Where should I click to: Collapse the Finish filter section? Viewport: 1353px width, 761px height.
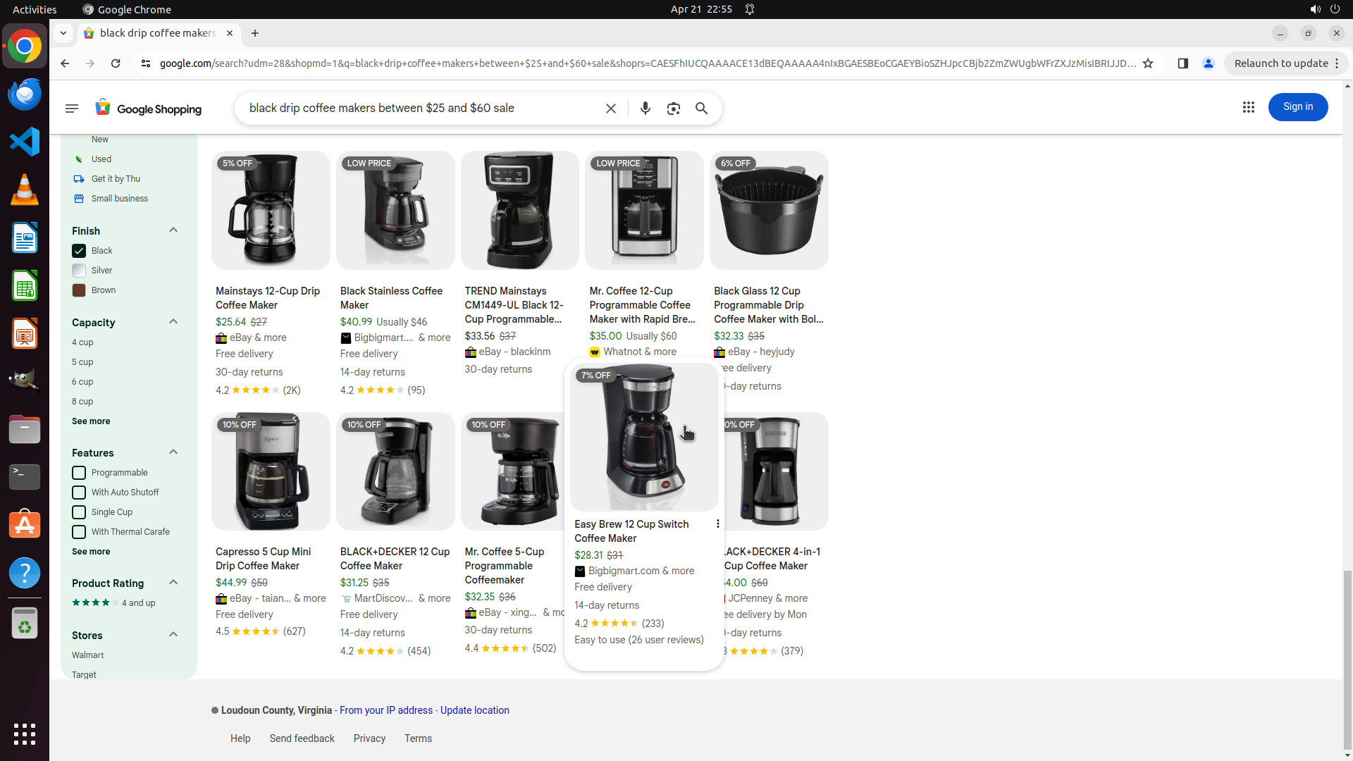173,230
